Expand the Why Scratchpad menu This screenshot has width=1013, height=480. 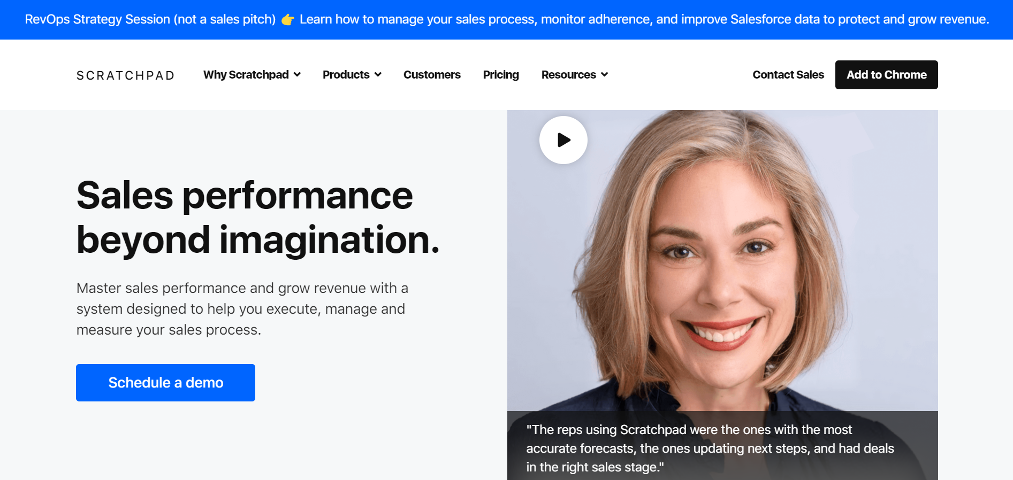coord(252,75)
